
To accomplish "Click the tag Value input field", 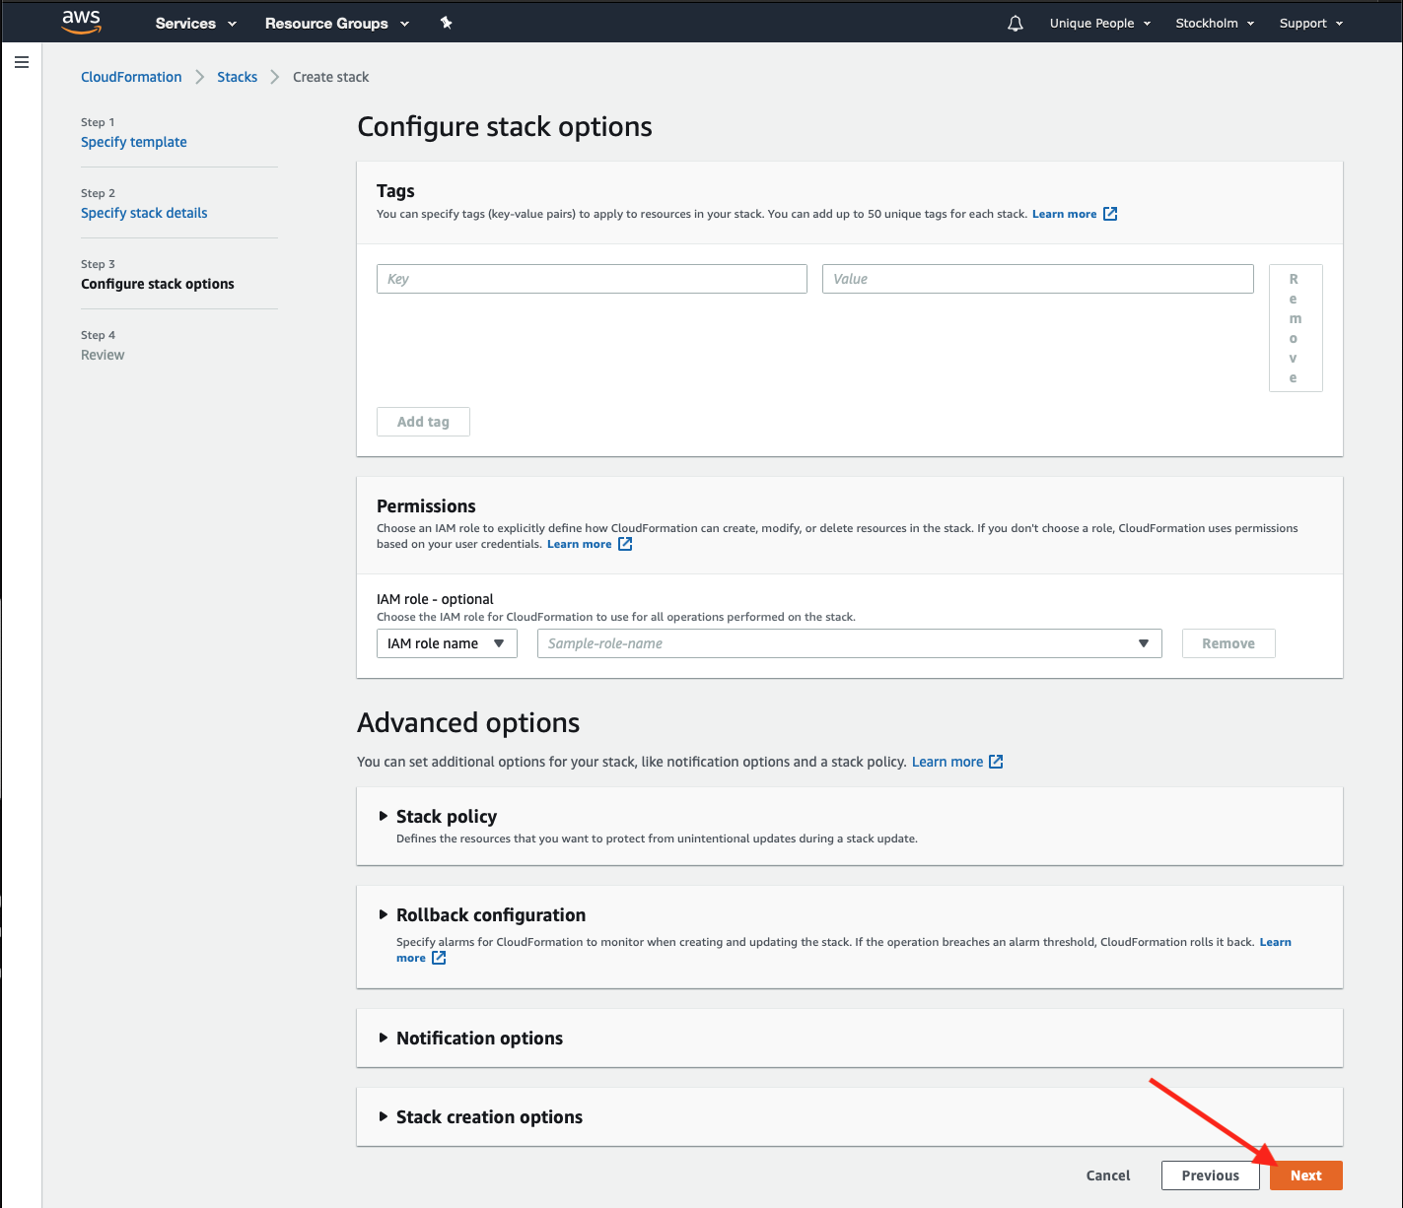I will 1038,279.
